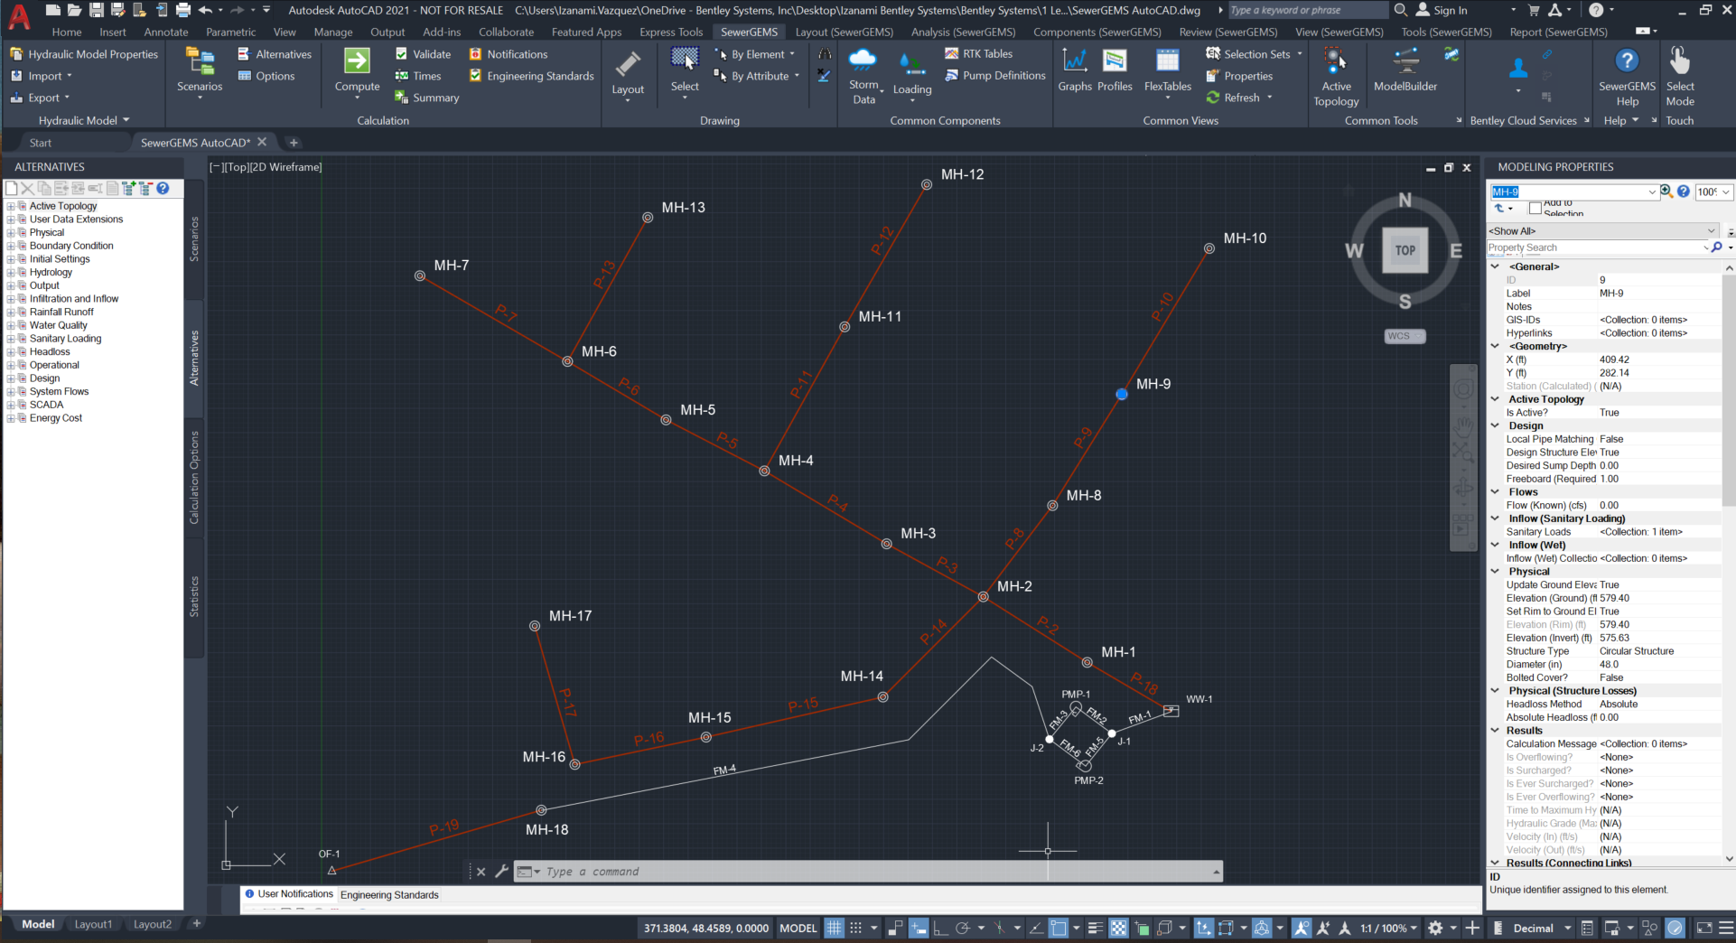Open the Home ribbon tab

67,32
